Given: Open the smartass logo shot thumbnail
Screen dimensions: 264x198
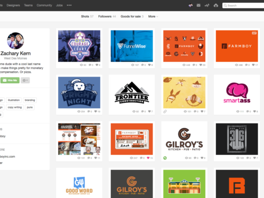Looking at the screenshot, I should pos(237,92).
